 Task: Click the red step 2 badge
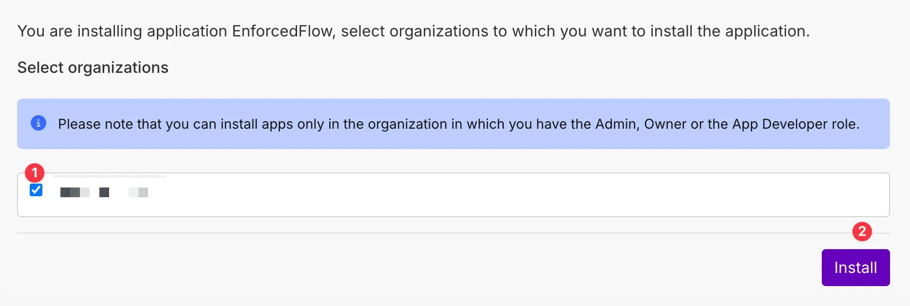(x=862, y=231)
